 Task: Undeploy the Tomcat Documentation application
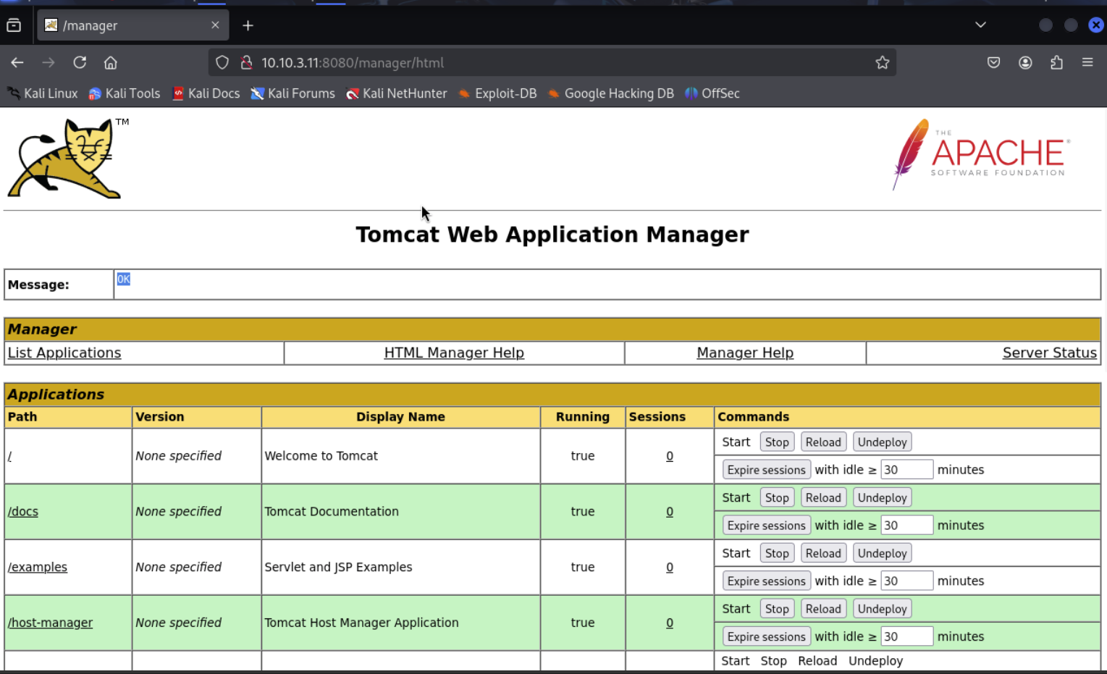[x=882, y=498]
